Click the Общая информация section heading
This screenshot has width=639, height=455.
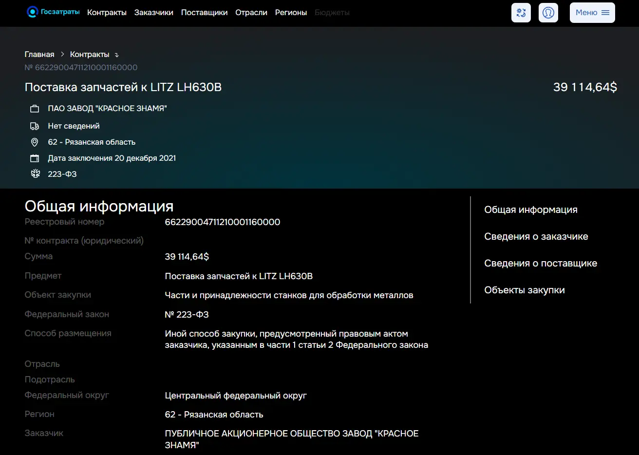click(x=99, y=206)
